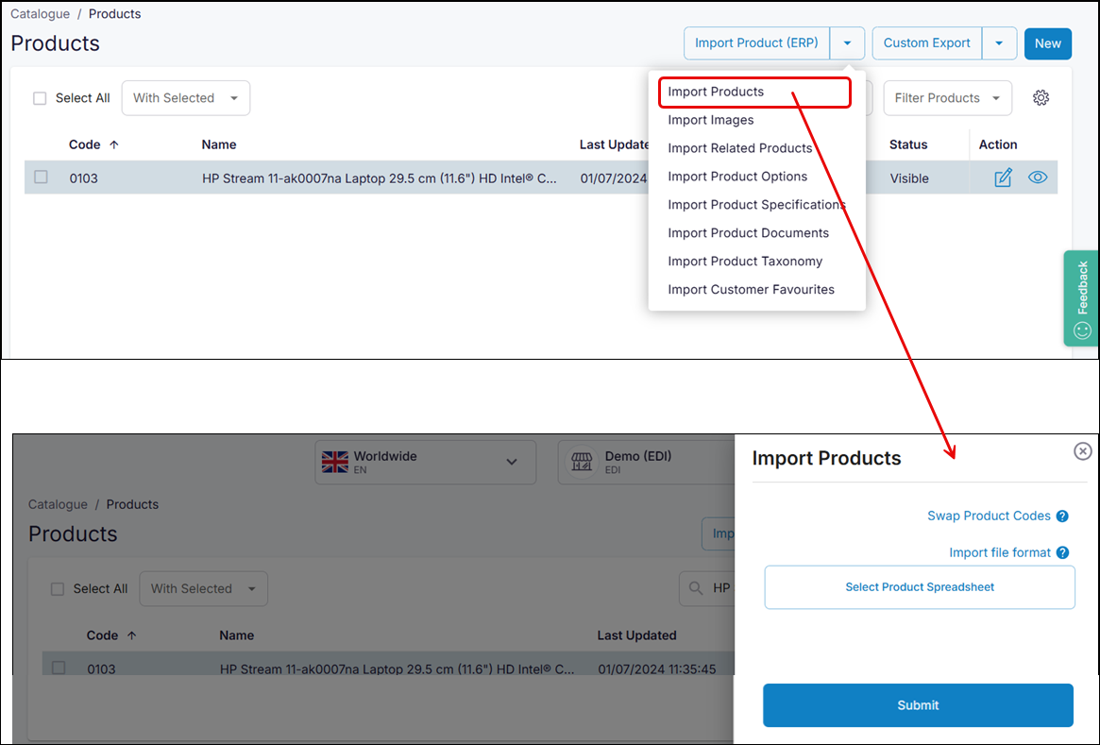This screenshot has height=745, width=1100.
Task: Tick the Select All checkbox in top panel
Action: click(x=40, y=98)
